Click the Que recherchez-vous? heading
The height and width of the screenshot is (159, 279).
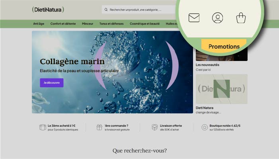pos(140,151)
